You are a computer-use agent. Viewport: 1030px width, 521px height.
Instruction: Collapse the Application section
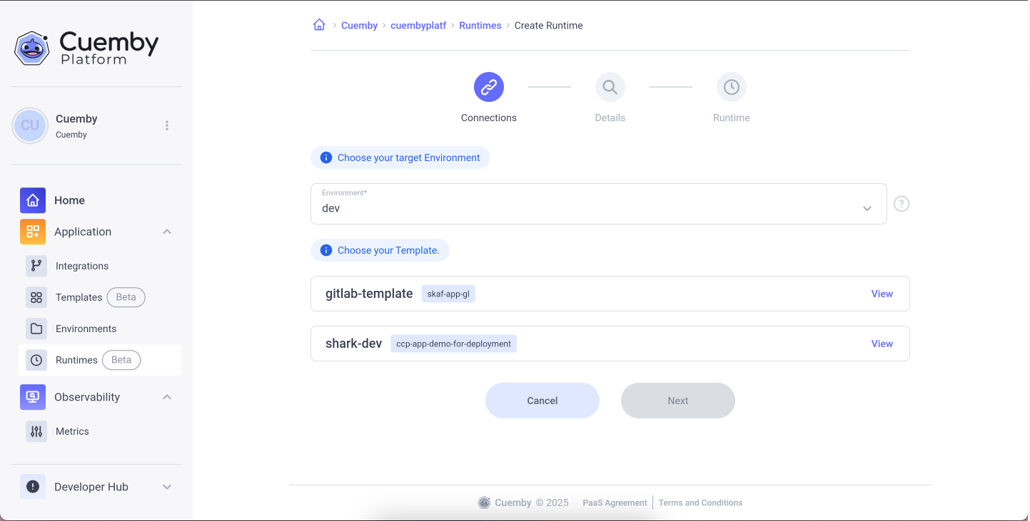pos(167,232)
